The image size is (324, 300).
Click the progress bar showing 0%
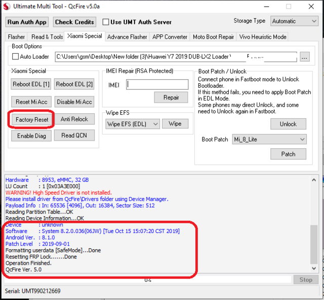[x=148, y=280]
